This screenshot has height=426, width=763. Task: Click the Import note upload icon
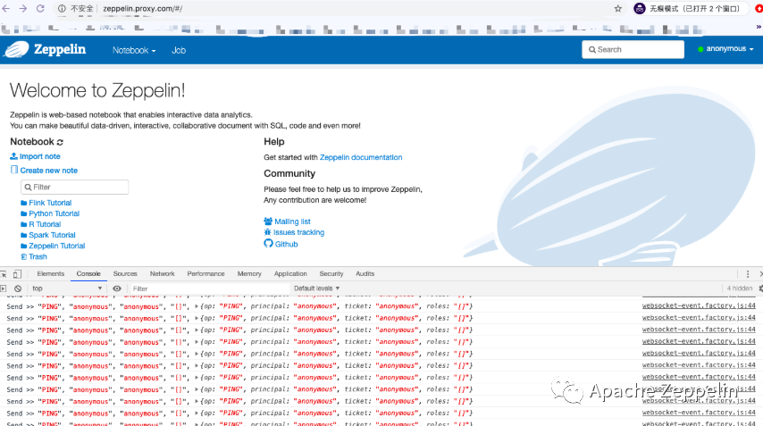click(14, 156)
